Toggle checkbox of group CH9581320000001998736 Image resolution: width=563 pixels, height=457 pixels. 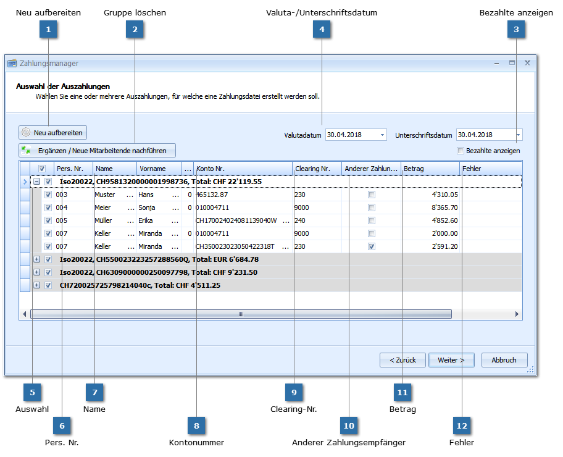[48, 182]
